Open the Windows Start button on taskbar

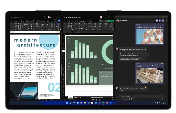pyautogui.click(x=67, y=103)
